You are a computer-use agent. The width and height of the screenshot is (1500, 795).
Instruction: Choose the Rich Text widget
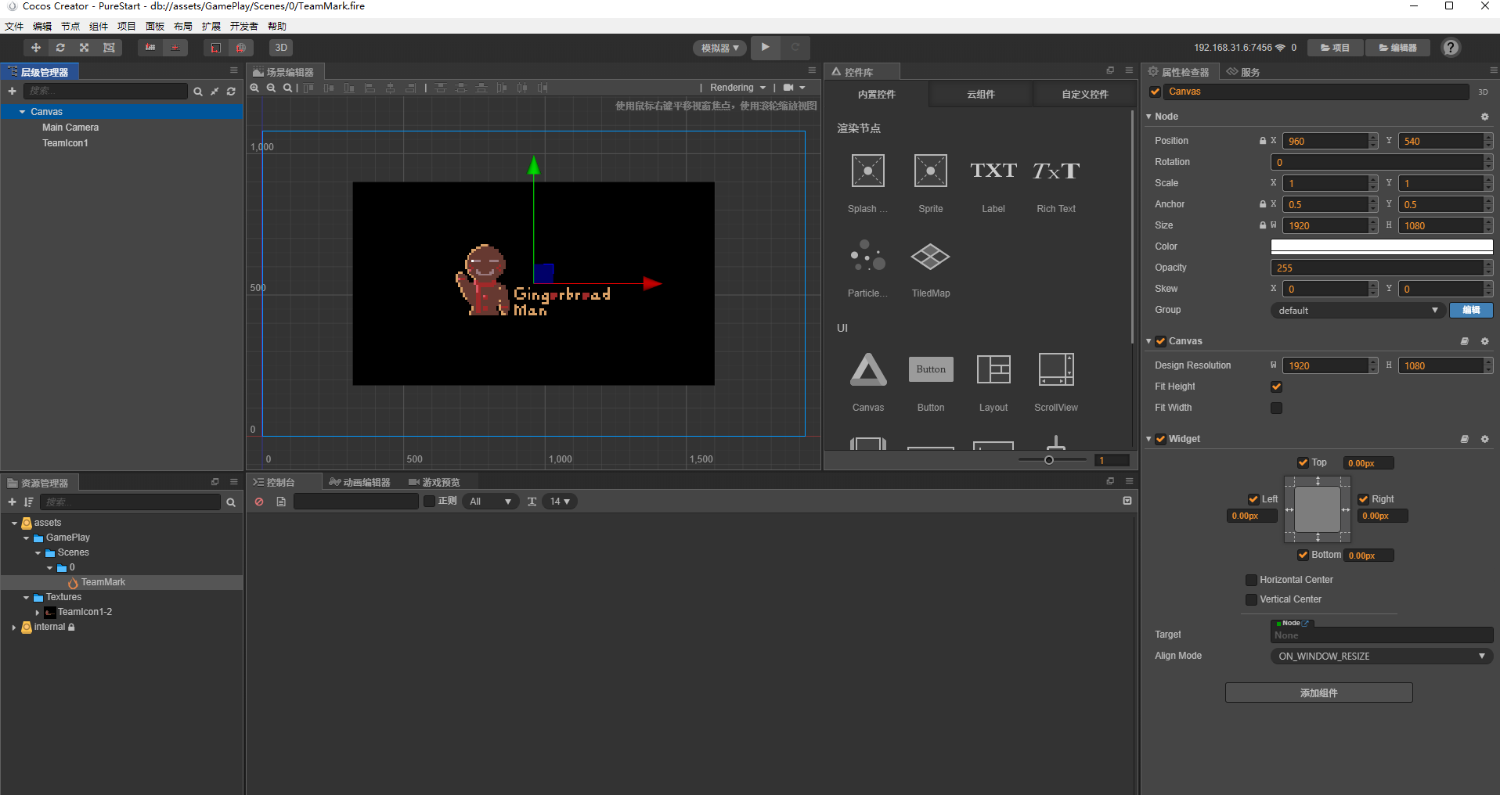(x=1056, y=171)
